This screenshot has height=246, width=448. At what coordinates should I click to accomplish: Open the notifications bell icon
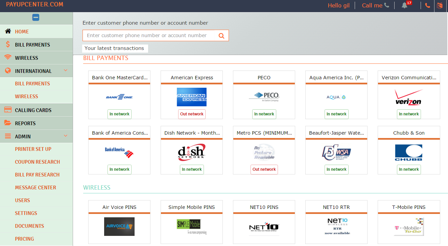pyautogui.click(x=404, y=5)
